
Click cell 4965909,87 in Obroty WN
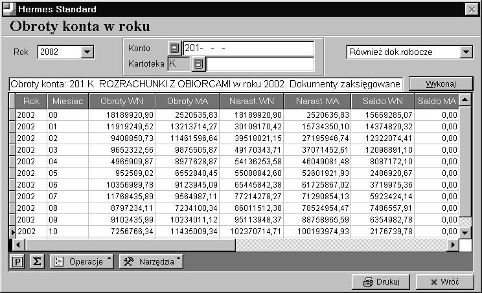click(122, 162)
